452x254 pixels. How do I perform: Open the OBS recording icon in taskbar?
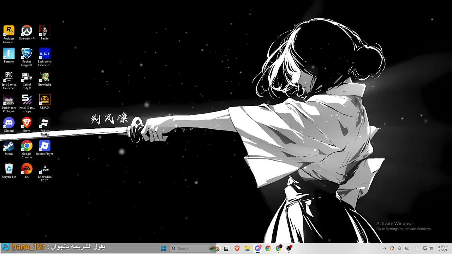(289, 248)
